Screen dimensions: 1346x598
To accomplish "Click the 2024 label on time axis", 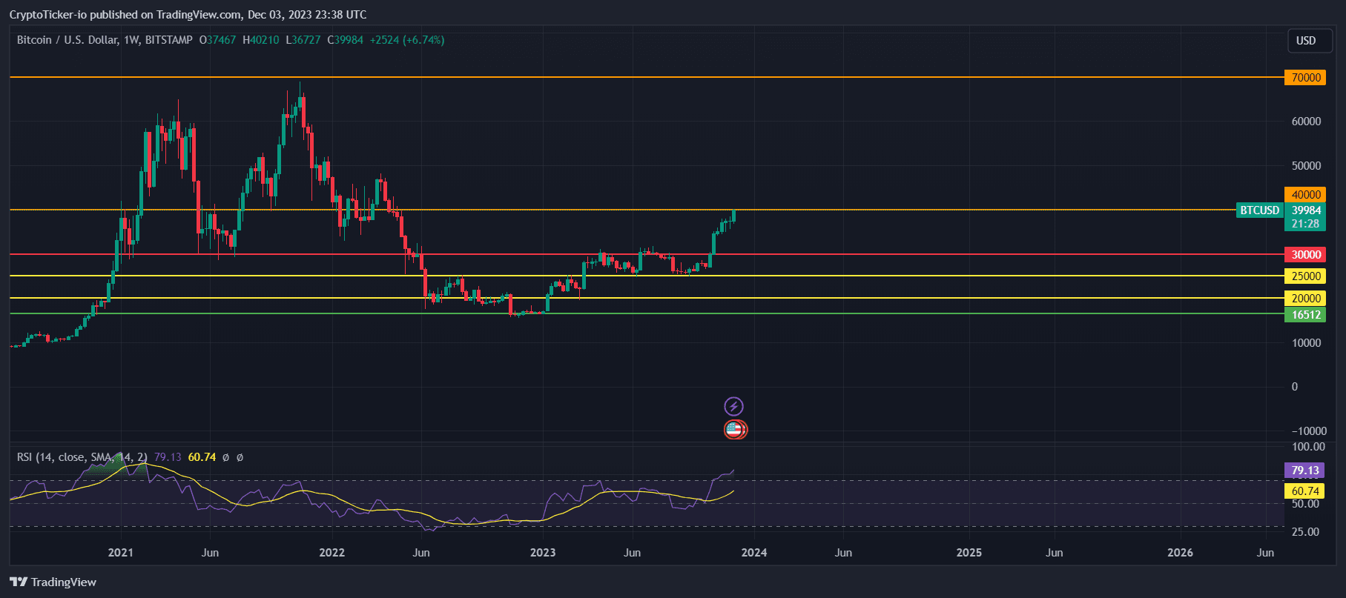I will [754, 553].
